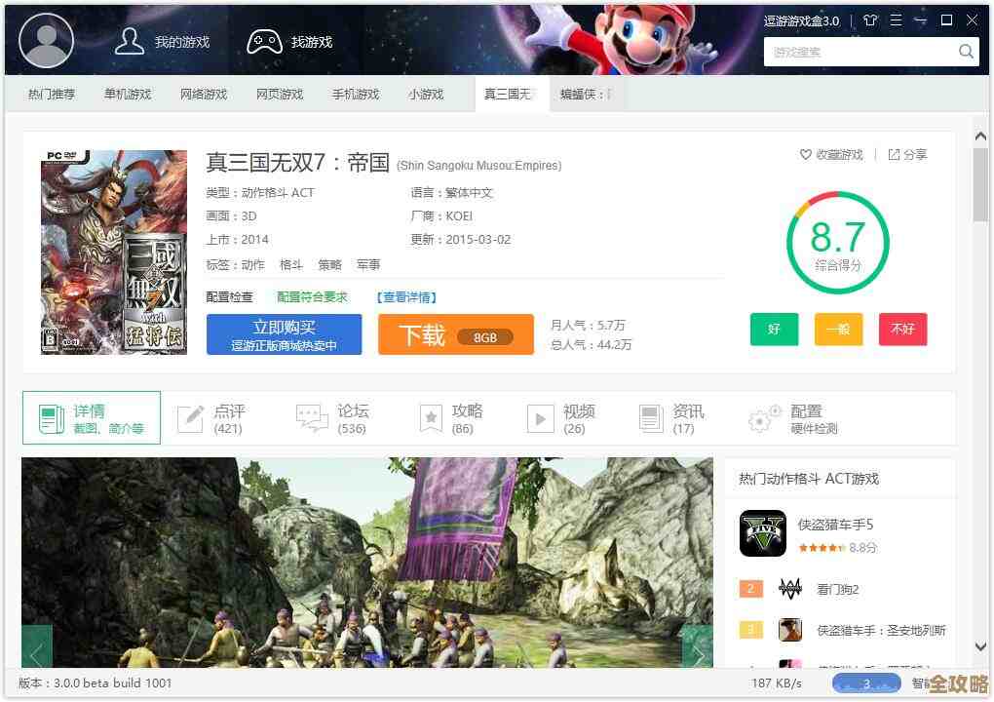Open the 论坛 forum speech-bubble icon
Screen dimensions: 994x702
[x=312, y=417]
